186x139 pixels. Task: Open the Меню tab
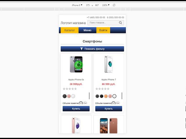pos(87,30)
